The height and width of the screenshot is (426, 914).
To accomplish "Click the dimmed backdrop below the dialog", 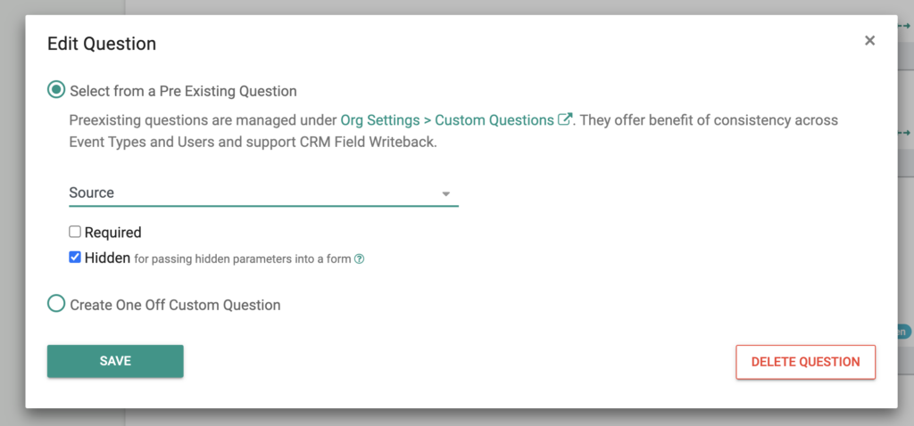I will click(x=457, y=417).
